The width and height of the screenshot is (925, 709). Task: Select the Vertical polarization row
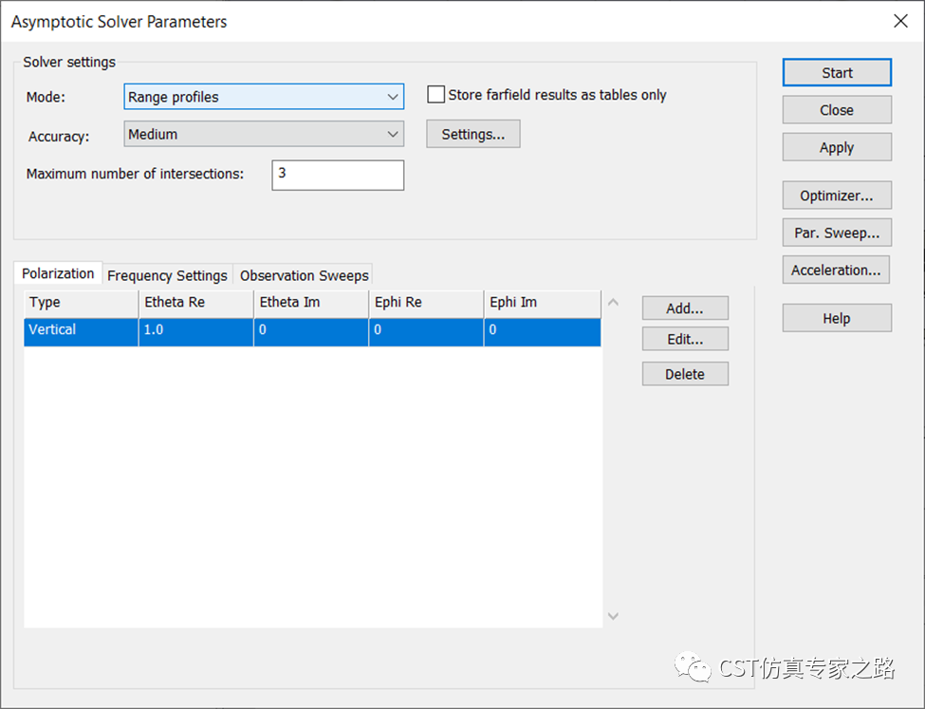coord(312,332)
